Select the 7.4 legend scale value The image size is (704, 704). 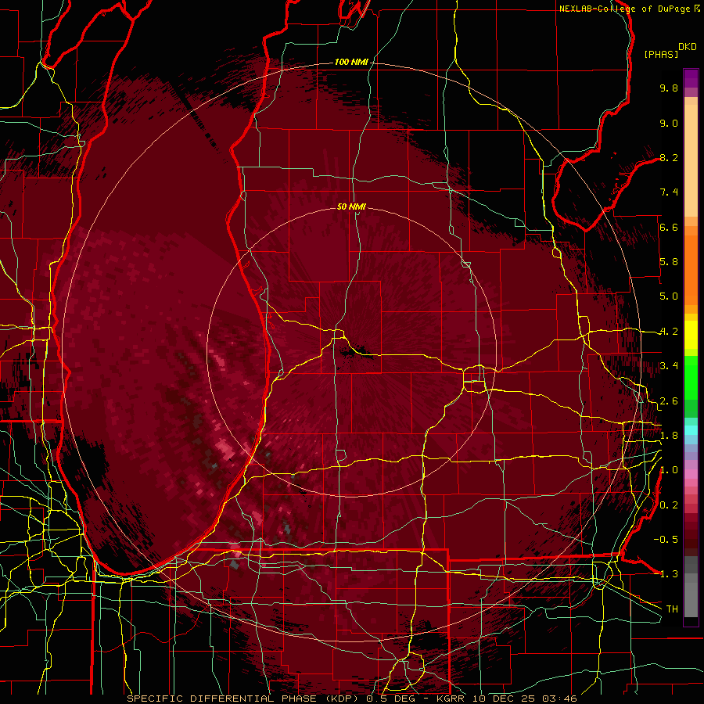(669, 192)
